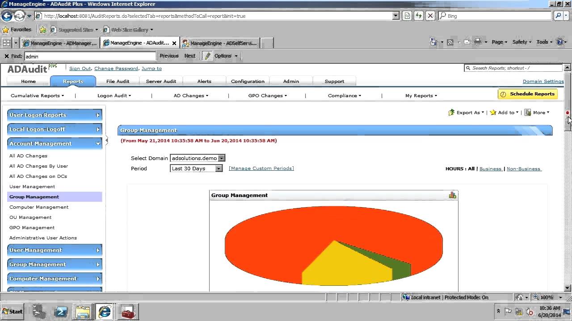Switch to the ADSelfService browser tab
This screenshot has height=321, width=572.
[220, 43]
